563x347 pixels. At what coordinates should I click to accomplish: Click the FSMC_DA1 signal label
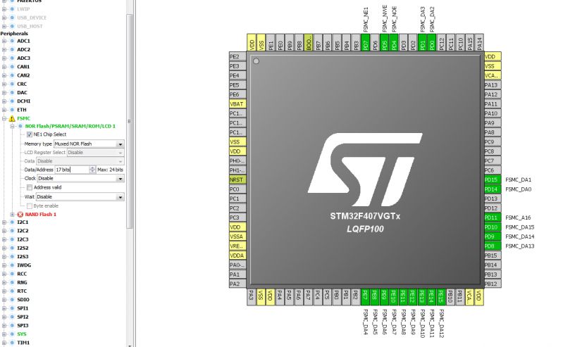(518, 179)
